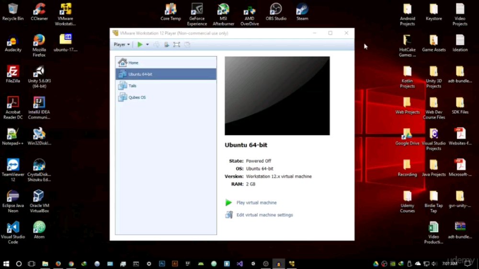Click the Windows Start button
Image resolution: width=479 pixels, height=269 pixels.
[6, 264]
